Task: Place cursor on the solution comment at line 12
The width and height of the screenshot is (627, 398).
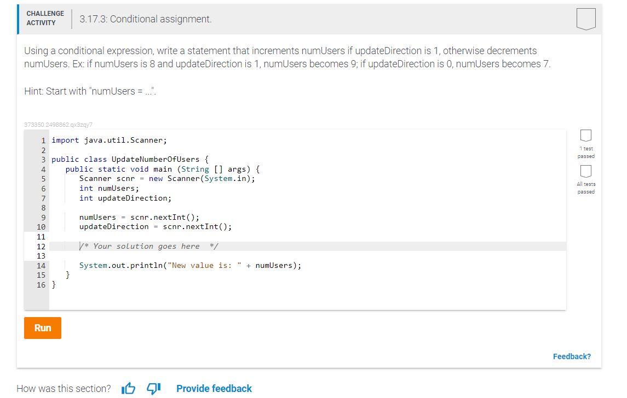Action: pos(149,246)
